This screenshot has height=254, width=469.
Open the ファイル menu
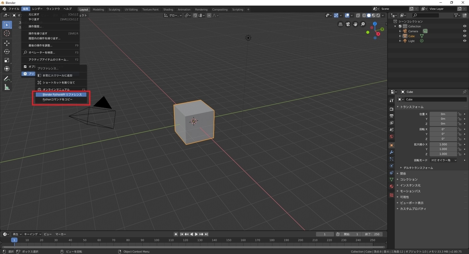click(x=14, y=9)
